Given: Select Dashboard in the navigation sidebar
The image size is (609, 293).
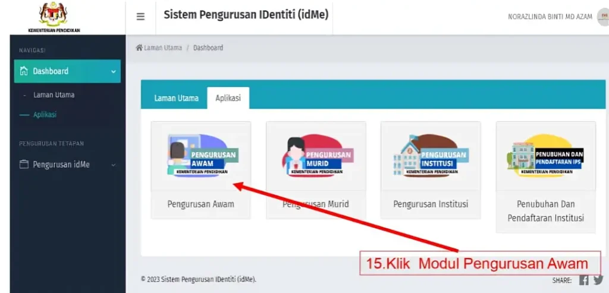Looking at the screenshot, I should click(67, 71).
